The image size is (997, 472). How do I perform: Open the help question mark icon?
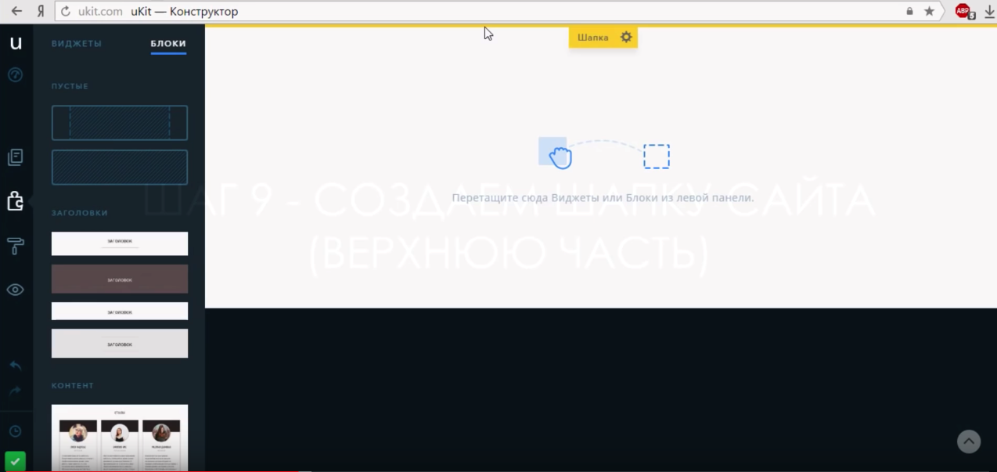tap(16, 75)
